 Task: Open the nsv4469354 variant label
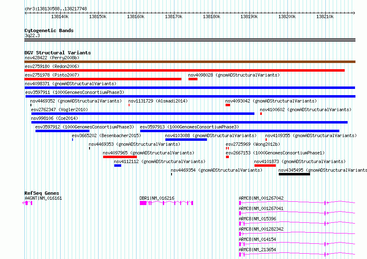point(216,170)
